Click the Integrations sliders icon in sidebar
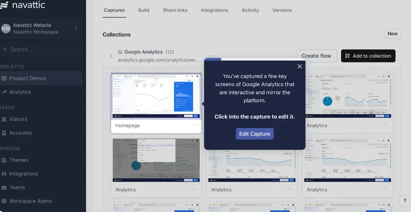411x212 pixels. click(x=4, y=174)
